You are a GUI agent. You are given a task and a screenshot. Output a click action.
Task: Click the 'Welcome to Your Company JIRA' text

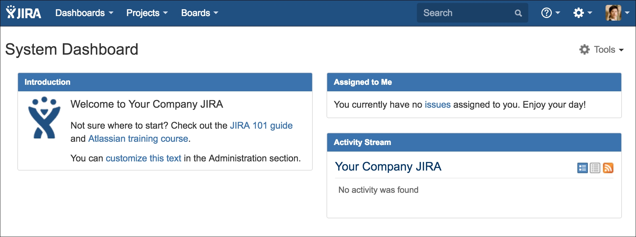coord(147,104)
